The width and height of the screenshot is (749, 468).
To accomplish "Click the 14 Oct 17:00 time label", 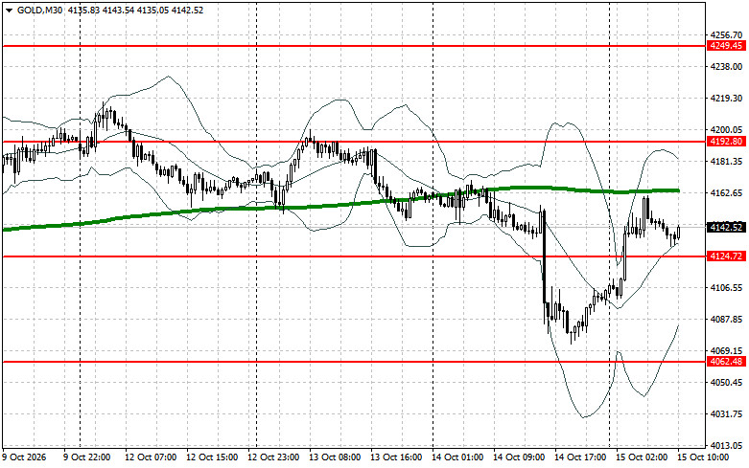I will 580,457.
